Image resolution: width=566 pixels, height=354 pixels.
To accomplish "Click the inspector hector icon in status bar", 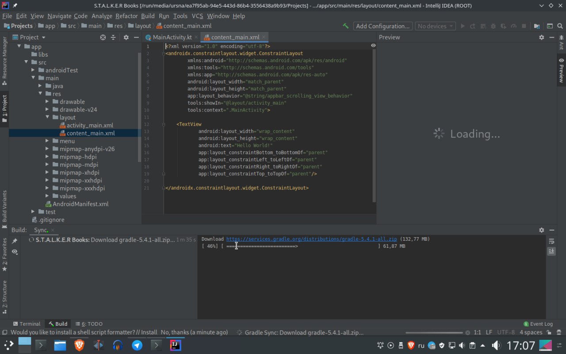I will (x=559, y=332).
